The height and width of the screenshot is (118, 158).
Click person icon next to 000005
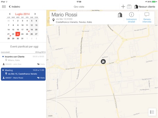(4, 64)
